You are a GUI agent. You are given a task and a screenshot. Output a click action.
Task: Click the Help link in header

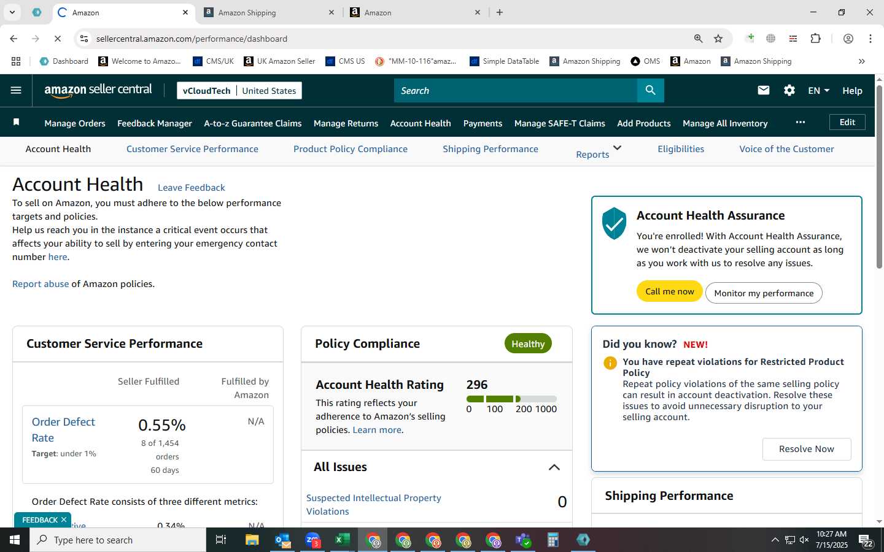852,90
